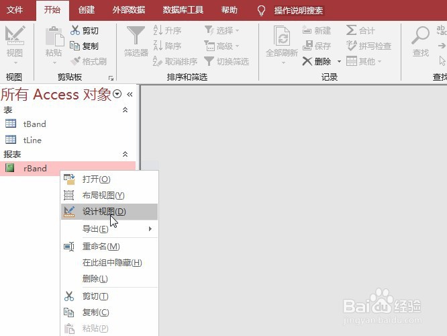Choose 在此组中隐藏(H)
This screenshot has height=336, width=447.
click(x=109, y=263)
